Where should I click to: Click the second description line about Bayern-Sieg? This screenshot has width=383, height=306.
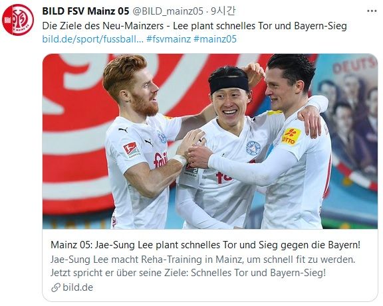pyautogui.click(x=188, y=273)
